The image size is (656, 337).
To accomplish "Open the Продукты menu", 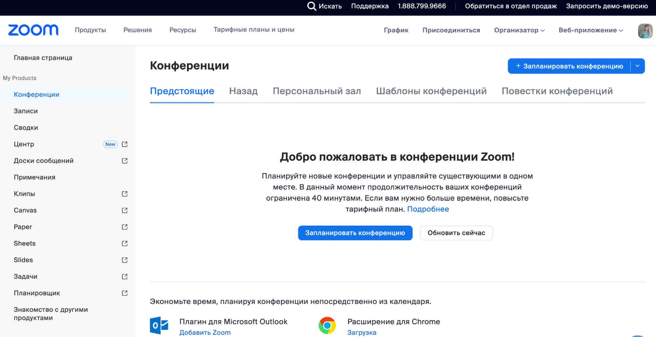I will click(90, 30).
